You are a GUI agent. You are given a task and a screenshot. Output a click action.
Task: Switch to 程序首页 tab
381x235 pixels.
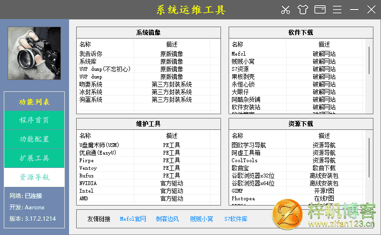click(x=34, y=120)
